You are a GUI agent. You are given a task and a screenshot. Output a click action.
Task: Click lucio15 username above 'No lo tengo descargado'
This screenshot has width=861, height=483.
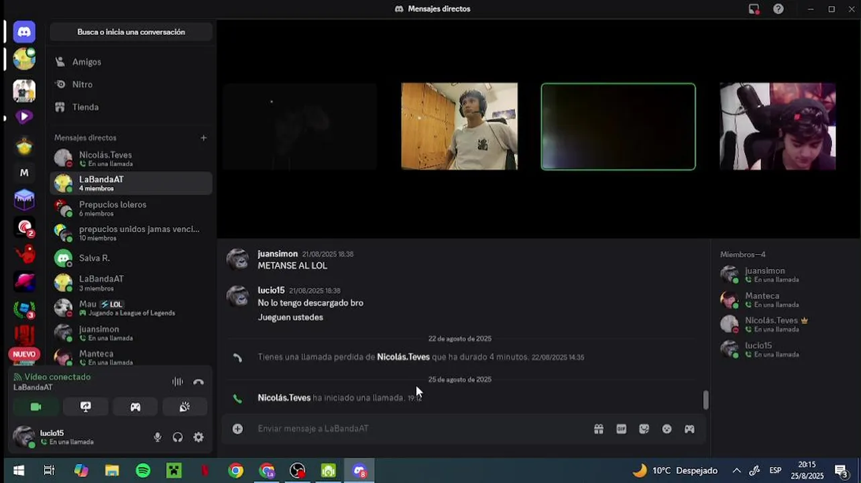(x=271, y=290)
